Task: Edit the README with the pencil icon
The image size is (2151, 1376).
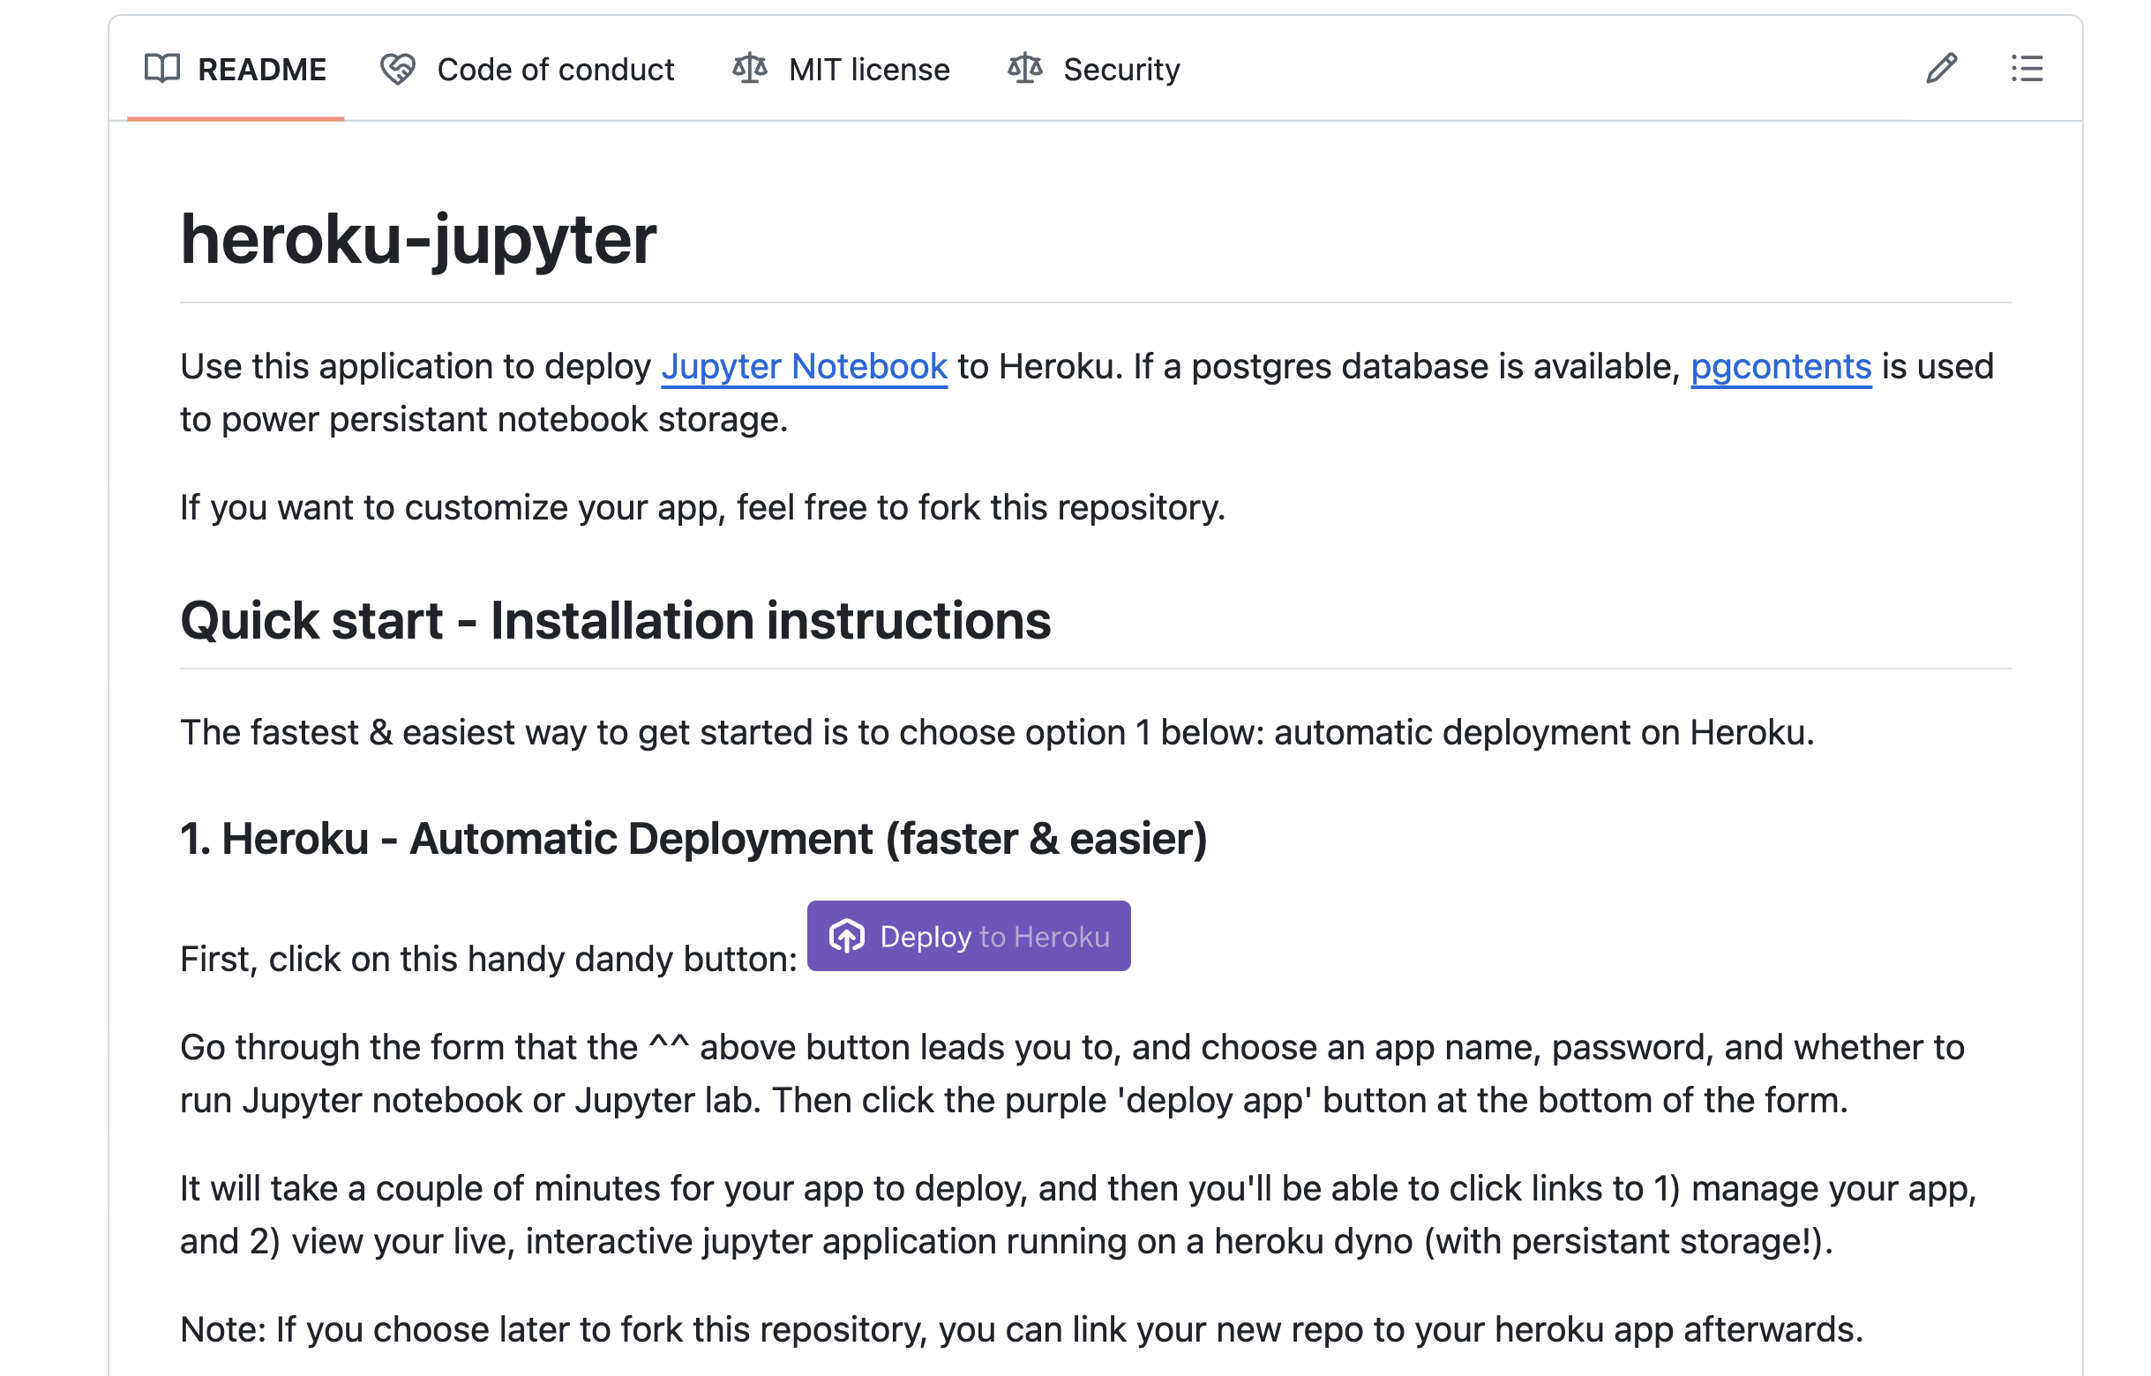Action: pyautogui.click(x=1941, y=69)
